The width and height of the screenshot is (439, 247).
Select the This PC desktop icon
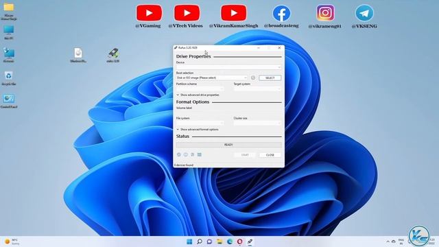(9, 32)
